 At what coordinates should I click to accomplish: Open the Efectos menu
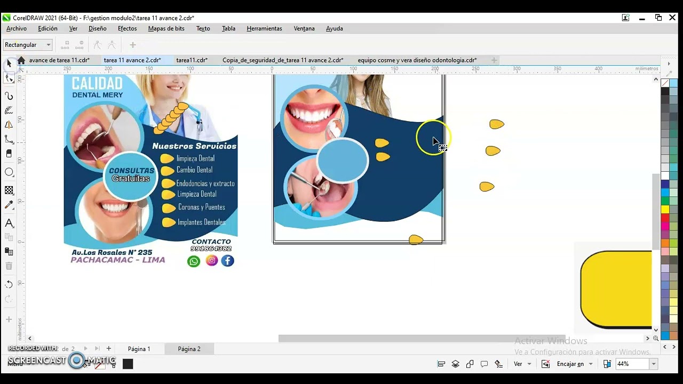pyautogui.click(x=128, y=29)
